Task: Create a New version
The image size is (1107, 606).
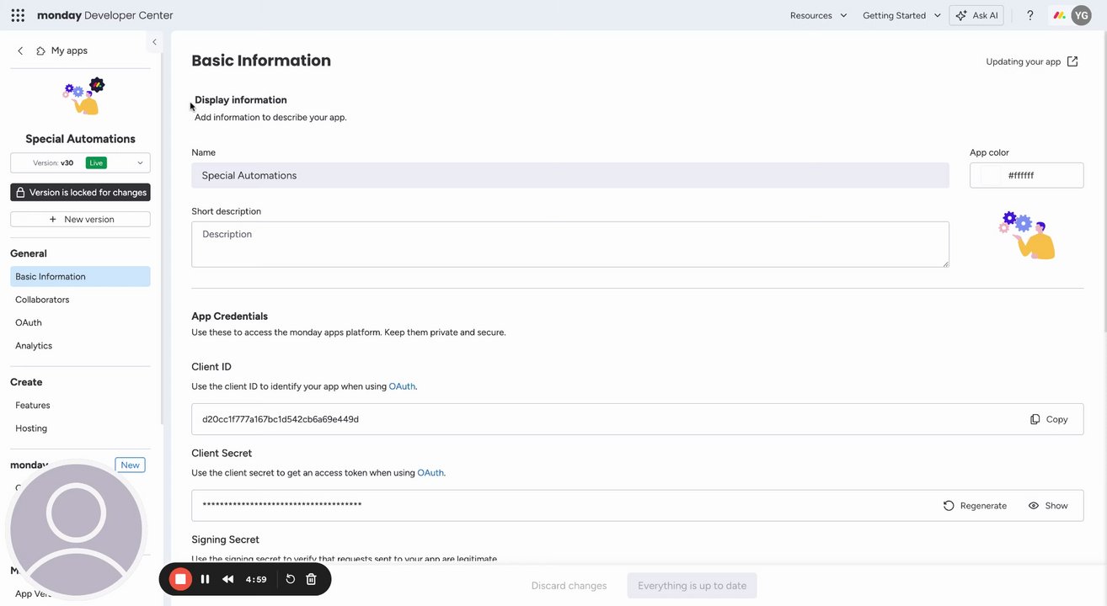Action: 80,220
